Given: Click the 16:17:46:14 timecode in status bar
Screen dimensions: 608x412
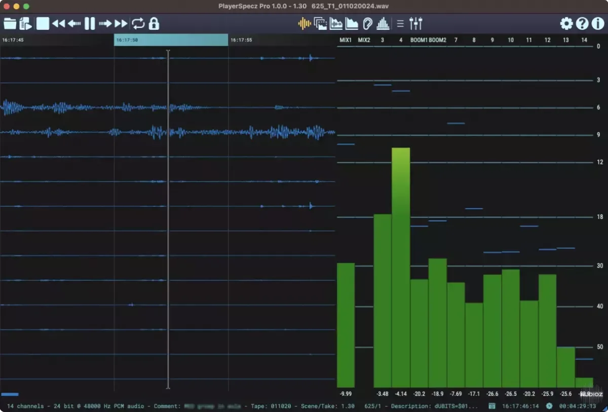Looking at the screenshot, I should (520, 406).
